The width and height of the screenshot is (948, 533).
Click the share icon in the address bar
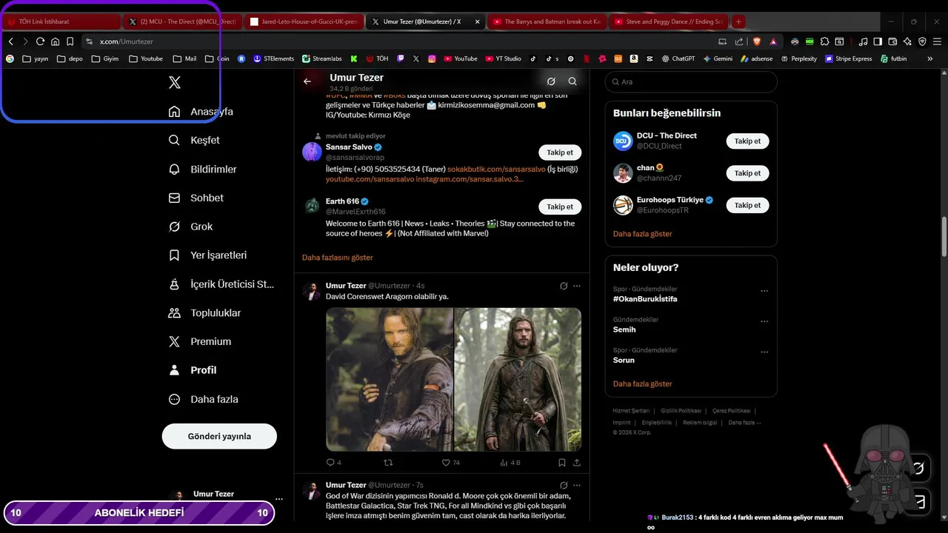[x=739, y=41]
